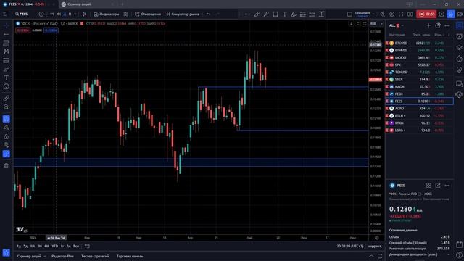
Task: Open the chart layout selector square icon
Action: tap(349, 14)
